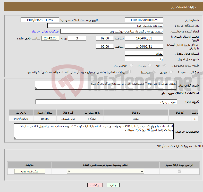
Task: Focus the شرح کلی نیاز description textarea
Action: pos(105,86)
